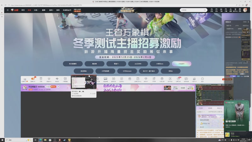Click the orange 关注 follow button
This screenshot has height=142, width=252.
[x=53, y=86]
